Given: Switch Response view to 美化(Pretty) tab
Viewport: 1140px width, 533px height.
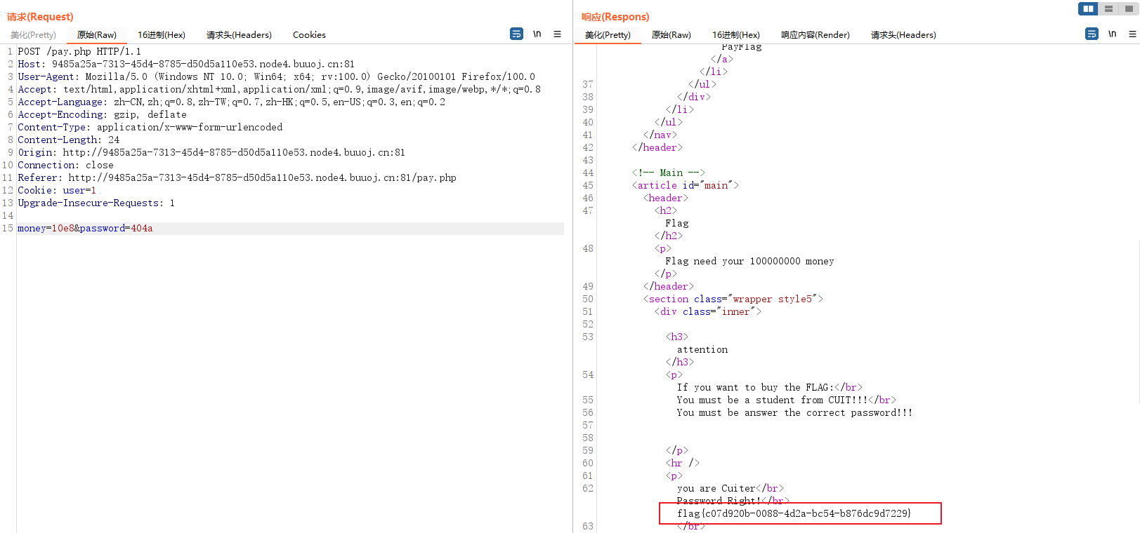Looking at the screenshot, I should (x=608, y=35).
